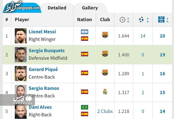Open Sergio Busquets' player profile link

[x=47, y=51]
